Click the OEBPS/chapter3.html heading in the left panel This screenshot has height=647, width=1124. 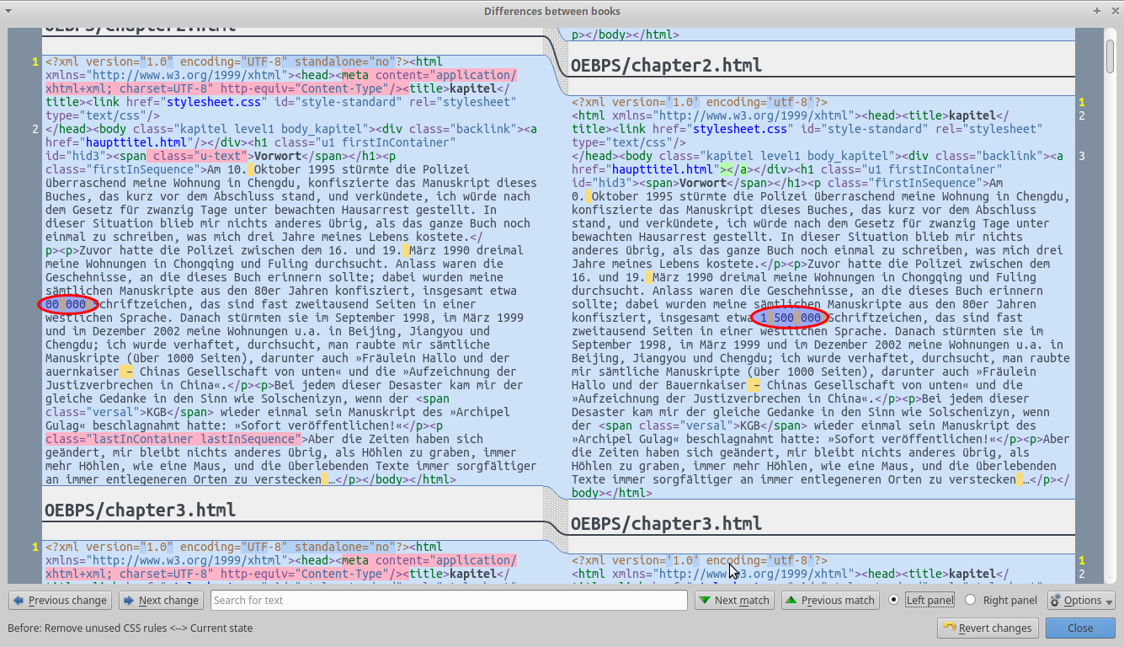(140, 510)
